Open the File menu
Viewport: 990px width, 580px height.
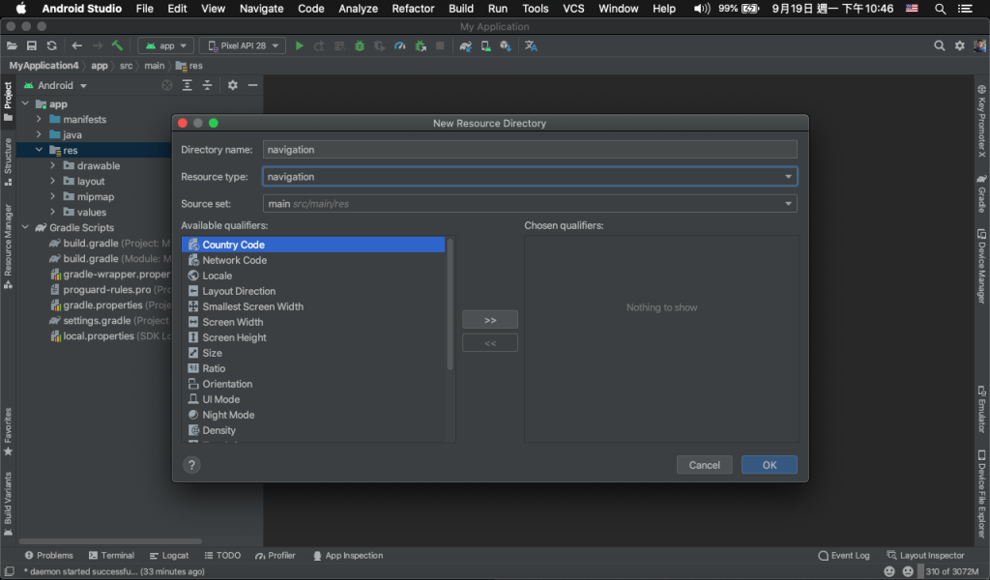[x=145, y=9]
